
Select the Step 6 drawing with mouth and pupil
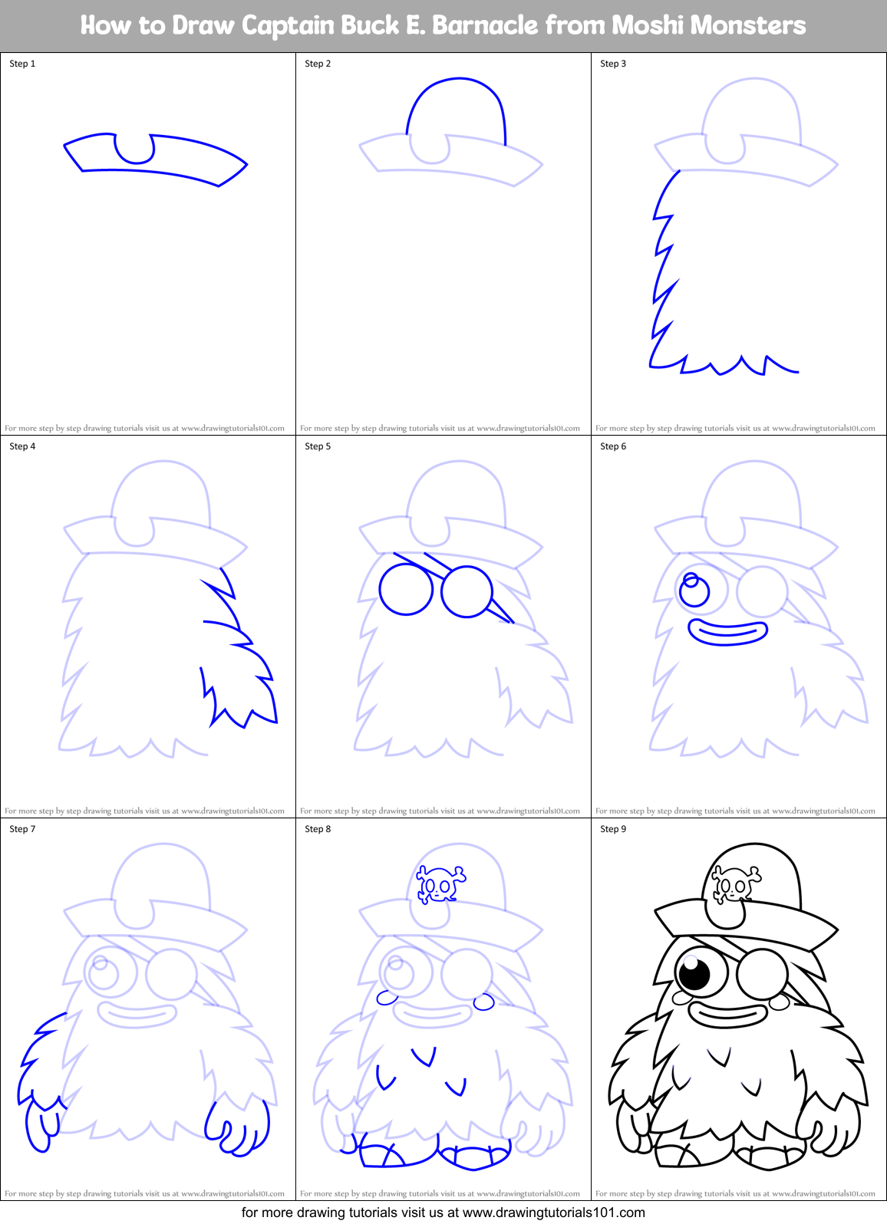[759, 609]
